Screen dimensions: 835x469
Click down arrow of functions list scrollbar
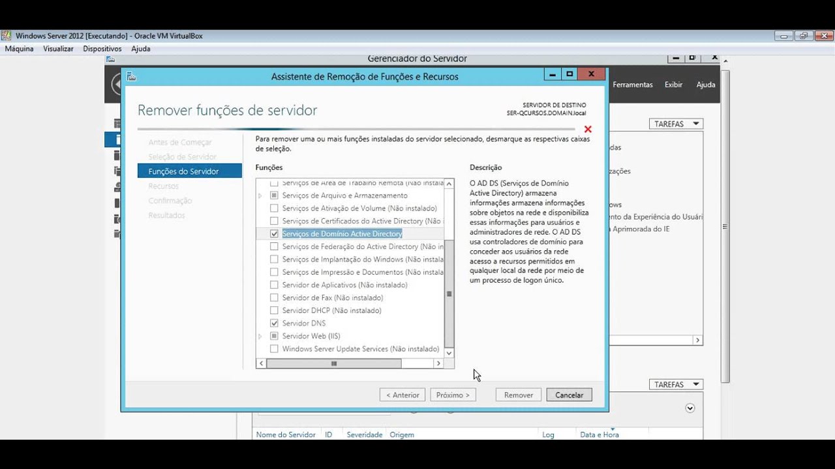[x=449, y=352]
